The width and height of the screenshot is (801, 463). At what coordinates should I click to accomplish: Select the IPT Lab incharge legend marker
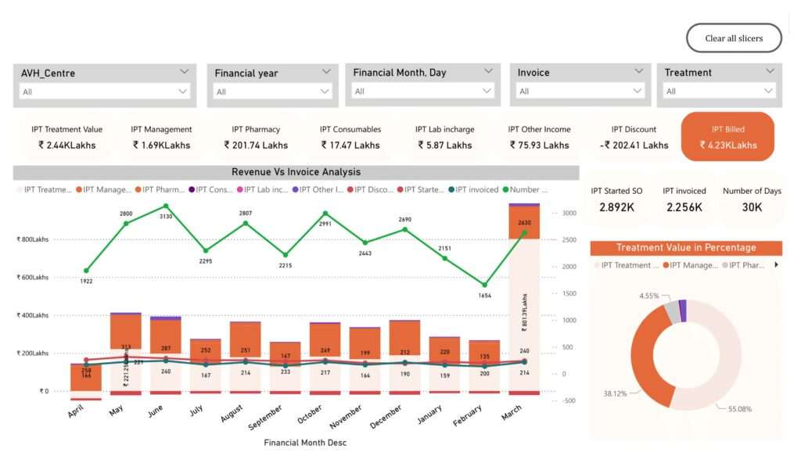239,189
